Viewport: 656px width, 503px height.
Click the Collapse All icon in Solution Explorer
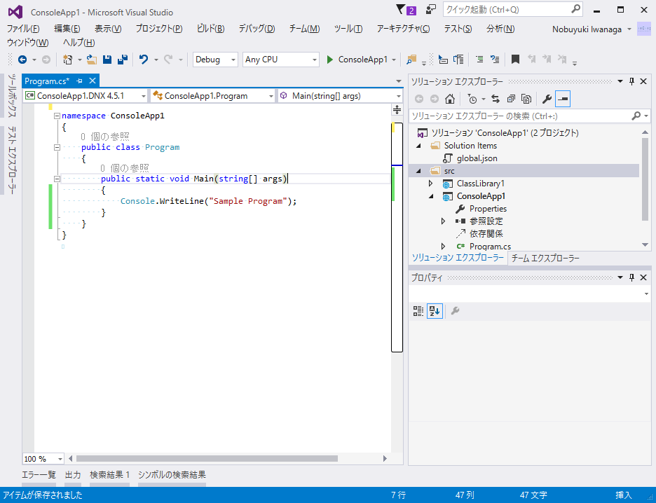[x=511, y=99]
